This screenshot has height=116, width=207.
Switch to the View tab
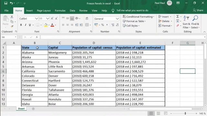coord(94,11)
